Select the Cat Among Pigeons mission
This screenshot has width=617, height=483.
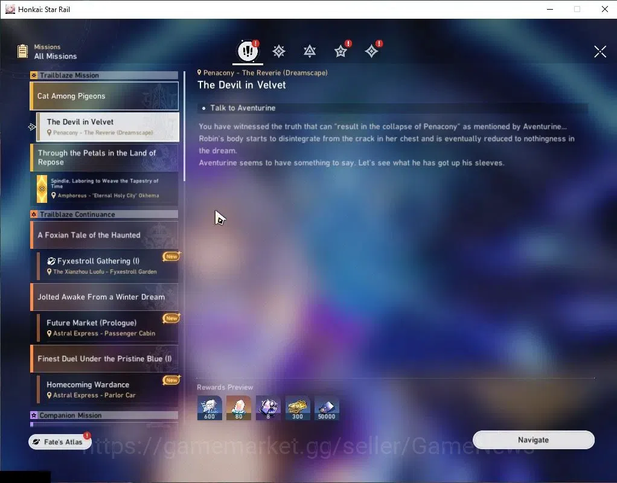104,96
